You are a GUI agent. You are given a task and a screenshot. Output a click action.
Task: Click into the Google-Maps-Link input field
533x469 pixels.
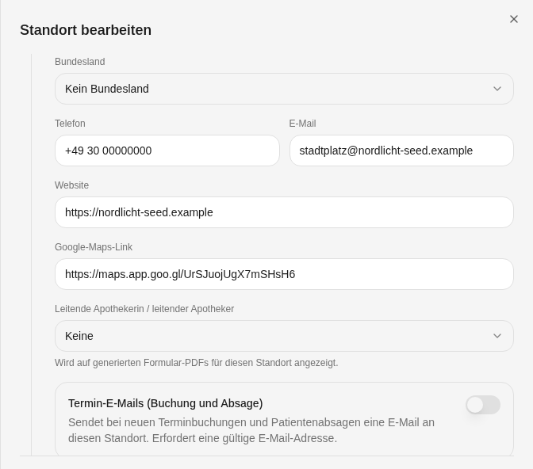284,274
